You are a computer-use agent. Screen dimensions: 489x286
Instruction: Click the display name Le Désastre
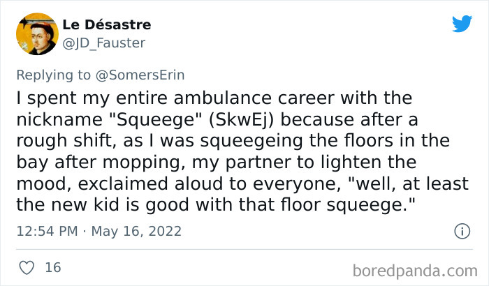coord(106,25)
